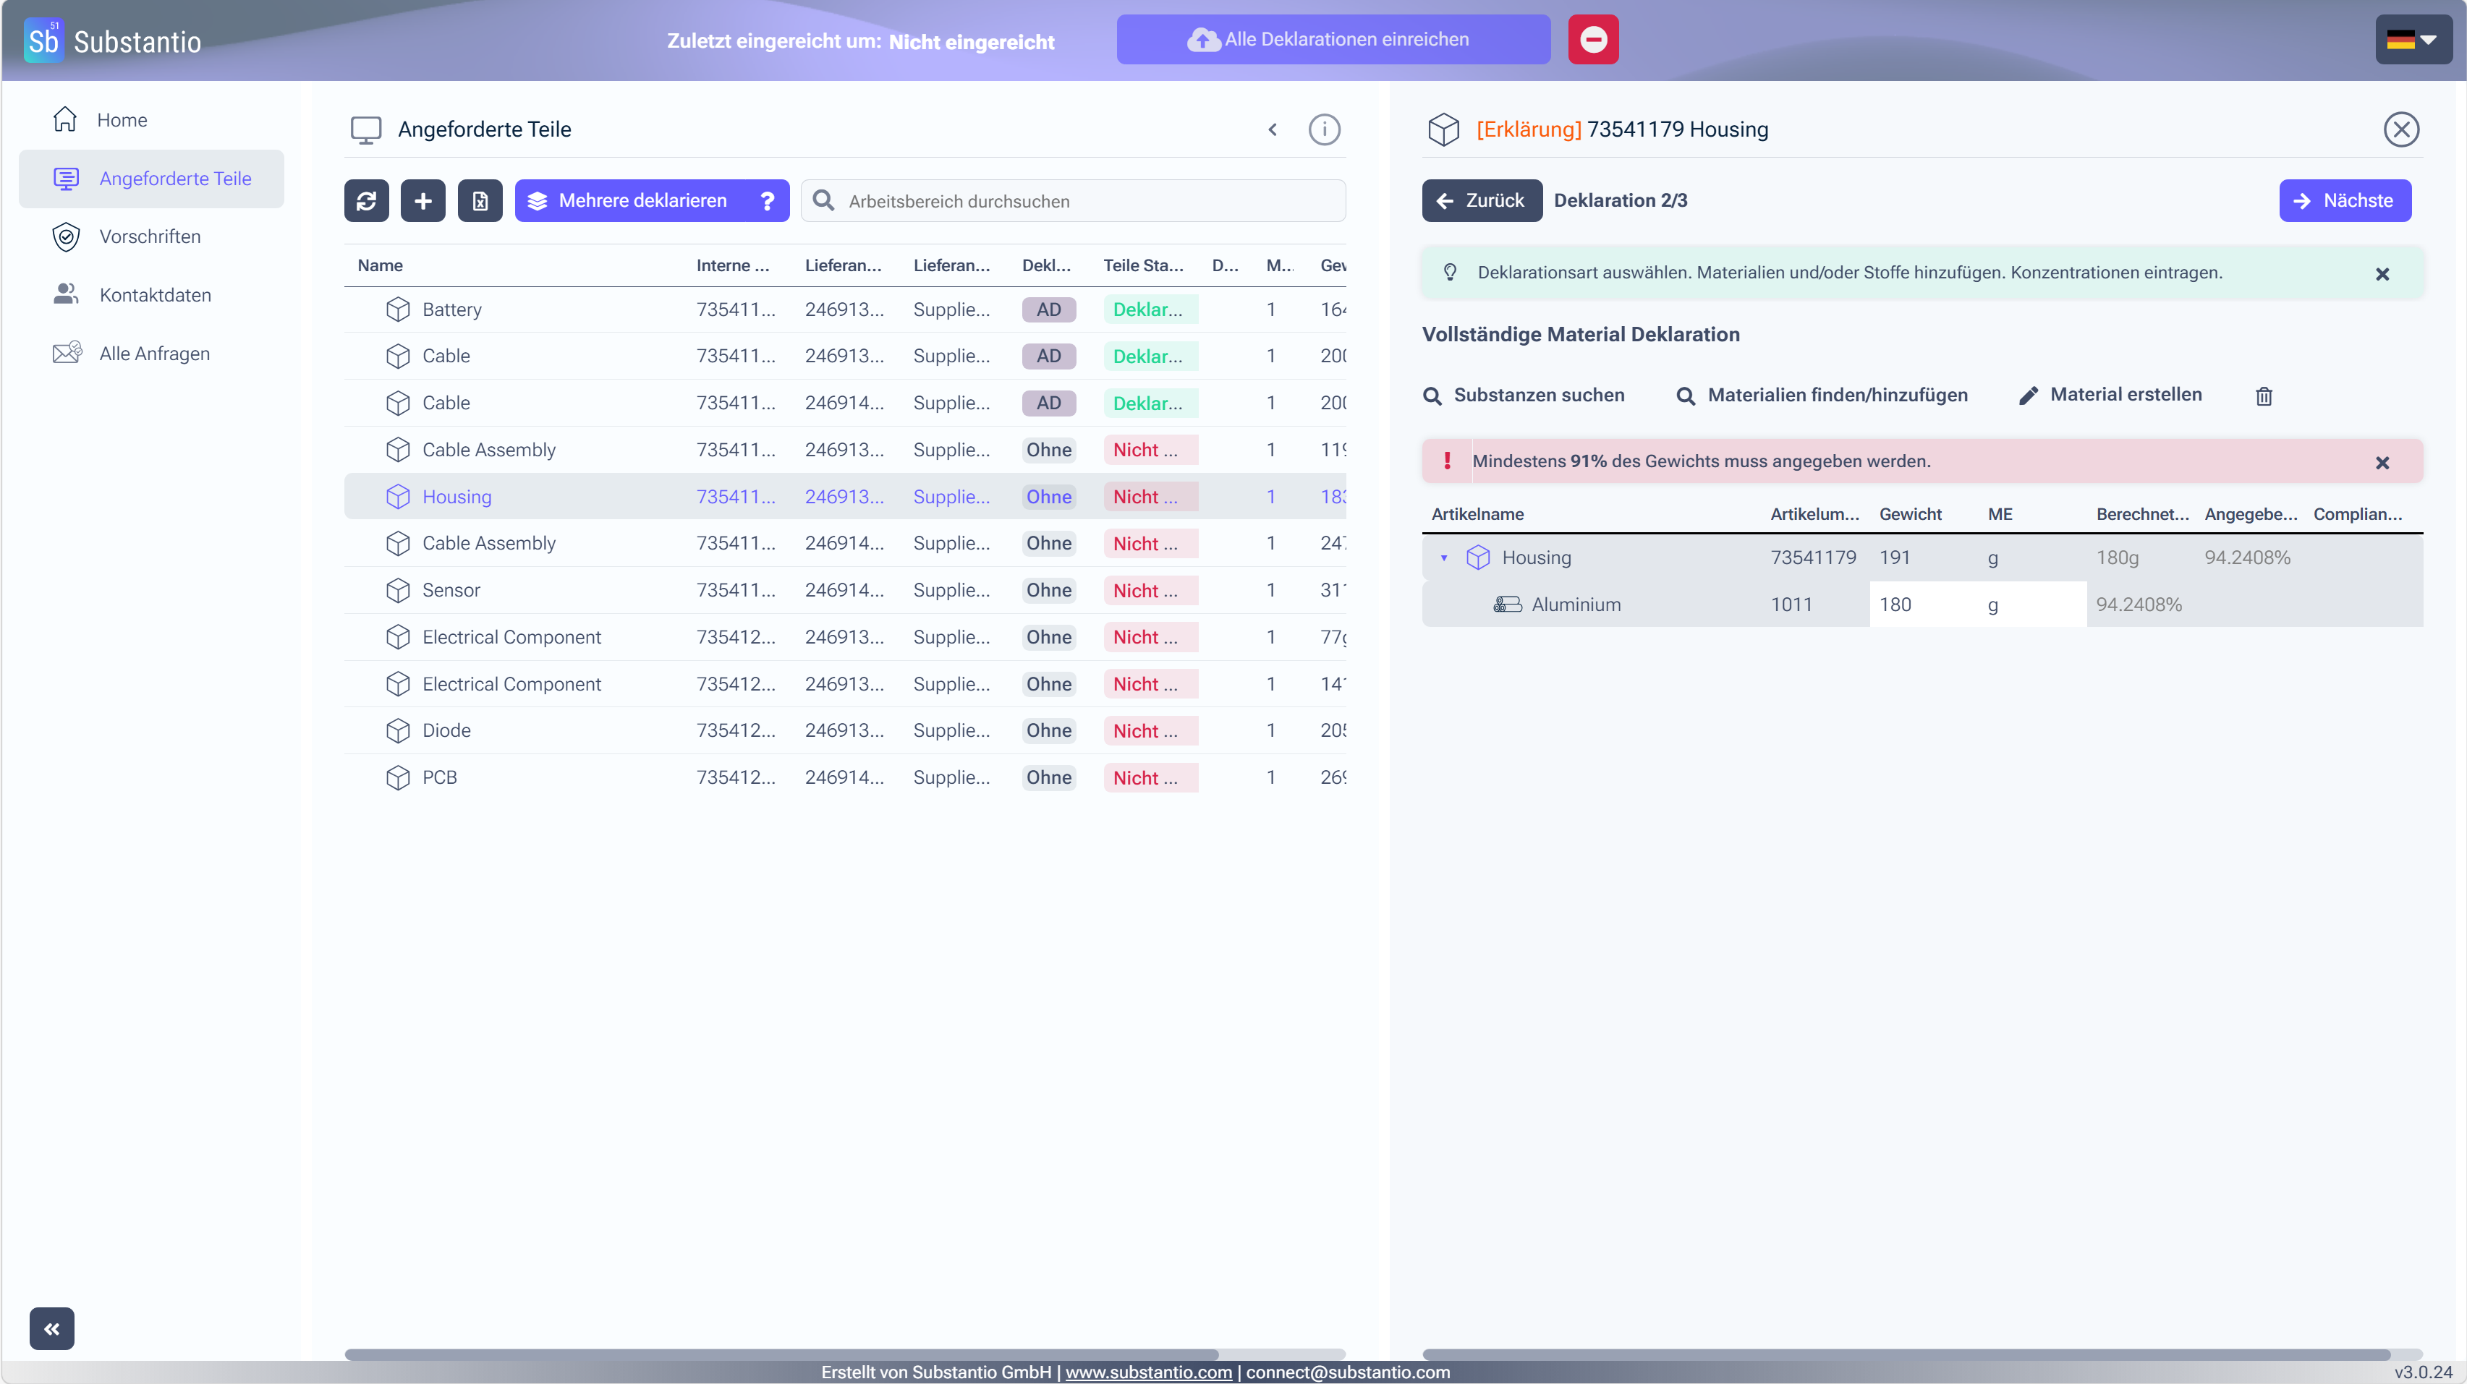Open the info circle icon
This screenshot has width=2467, height=1384.
[1323, 129]
